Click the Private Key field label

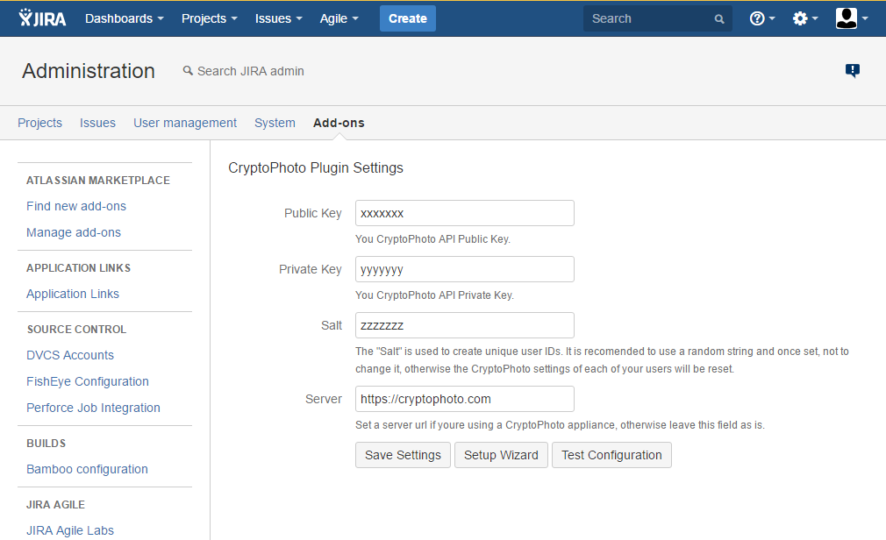[x=311, y=269]
